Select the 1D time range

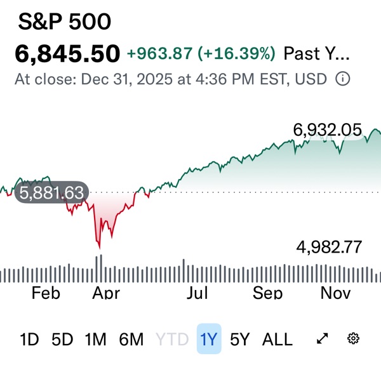click(30, 340)
